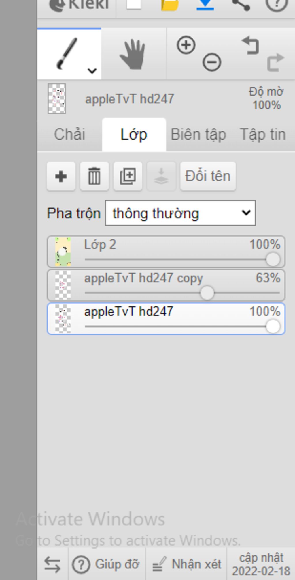Click the zoom in icon

click(x=186, y=45)
